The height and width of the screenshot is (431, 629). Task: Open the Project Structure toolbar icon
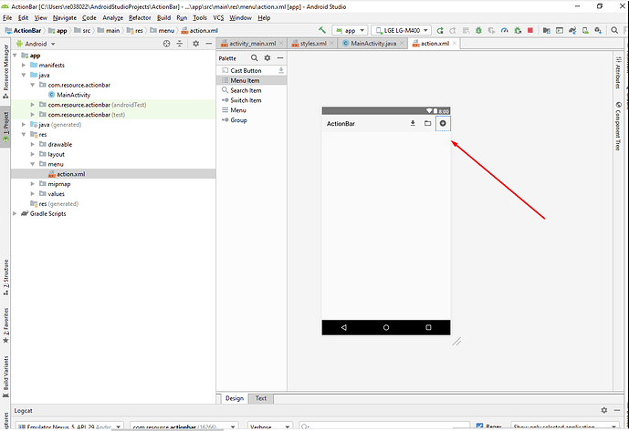(546, 30)
